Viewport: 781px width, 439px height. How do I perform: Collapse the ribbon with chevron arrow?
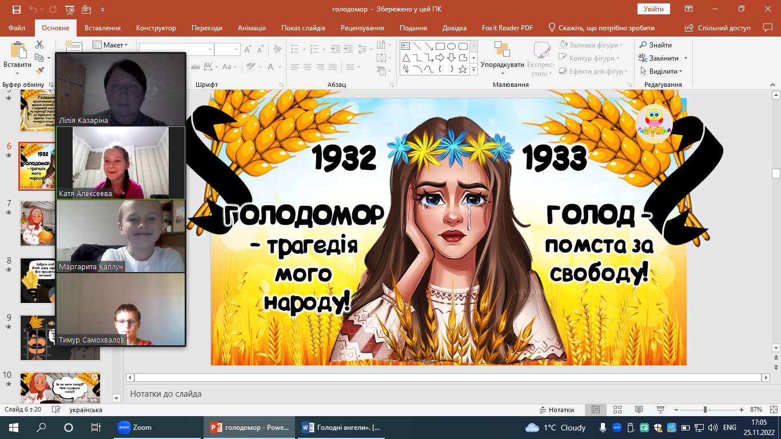[x=771, y=85]
